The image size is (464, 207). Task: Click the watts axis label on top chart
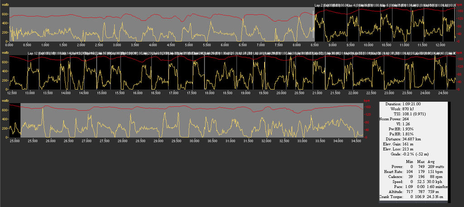(x=6, y=4)
